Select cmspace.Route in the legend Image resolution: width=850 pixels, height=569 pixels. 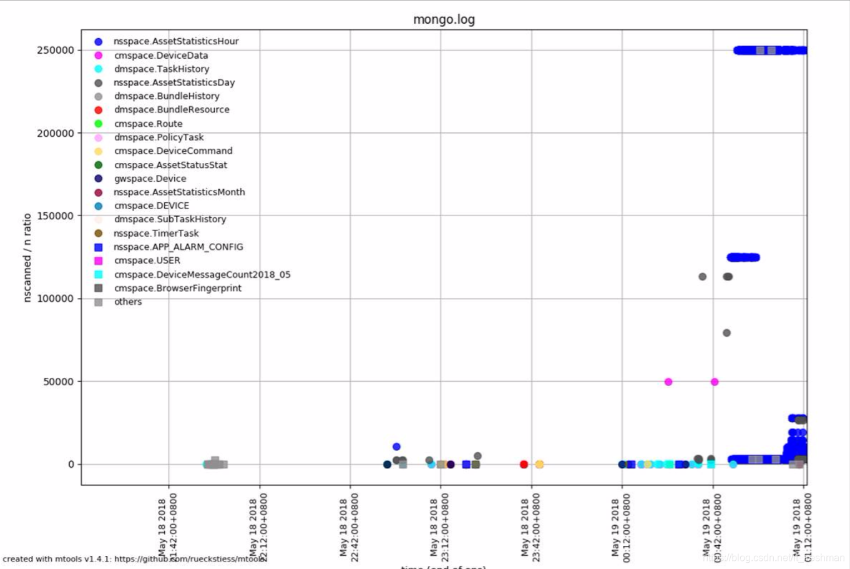pyautogui.click(x=138, y=124)
